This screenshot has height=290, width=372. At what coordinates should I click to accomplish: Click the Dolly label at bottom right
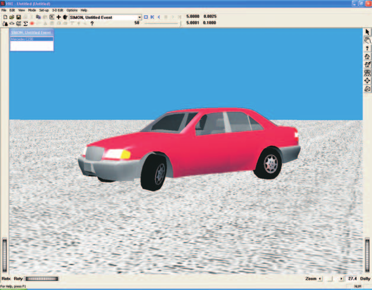[365, 279]
